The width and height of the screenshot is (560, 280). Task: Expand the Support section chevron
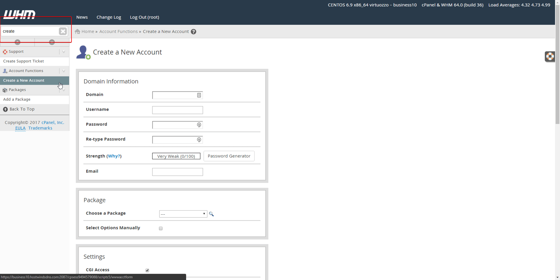point(64,52)
